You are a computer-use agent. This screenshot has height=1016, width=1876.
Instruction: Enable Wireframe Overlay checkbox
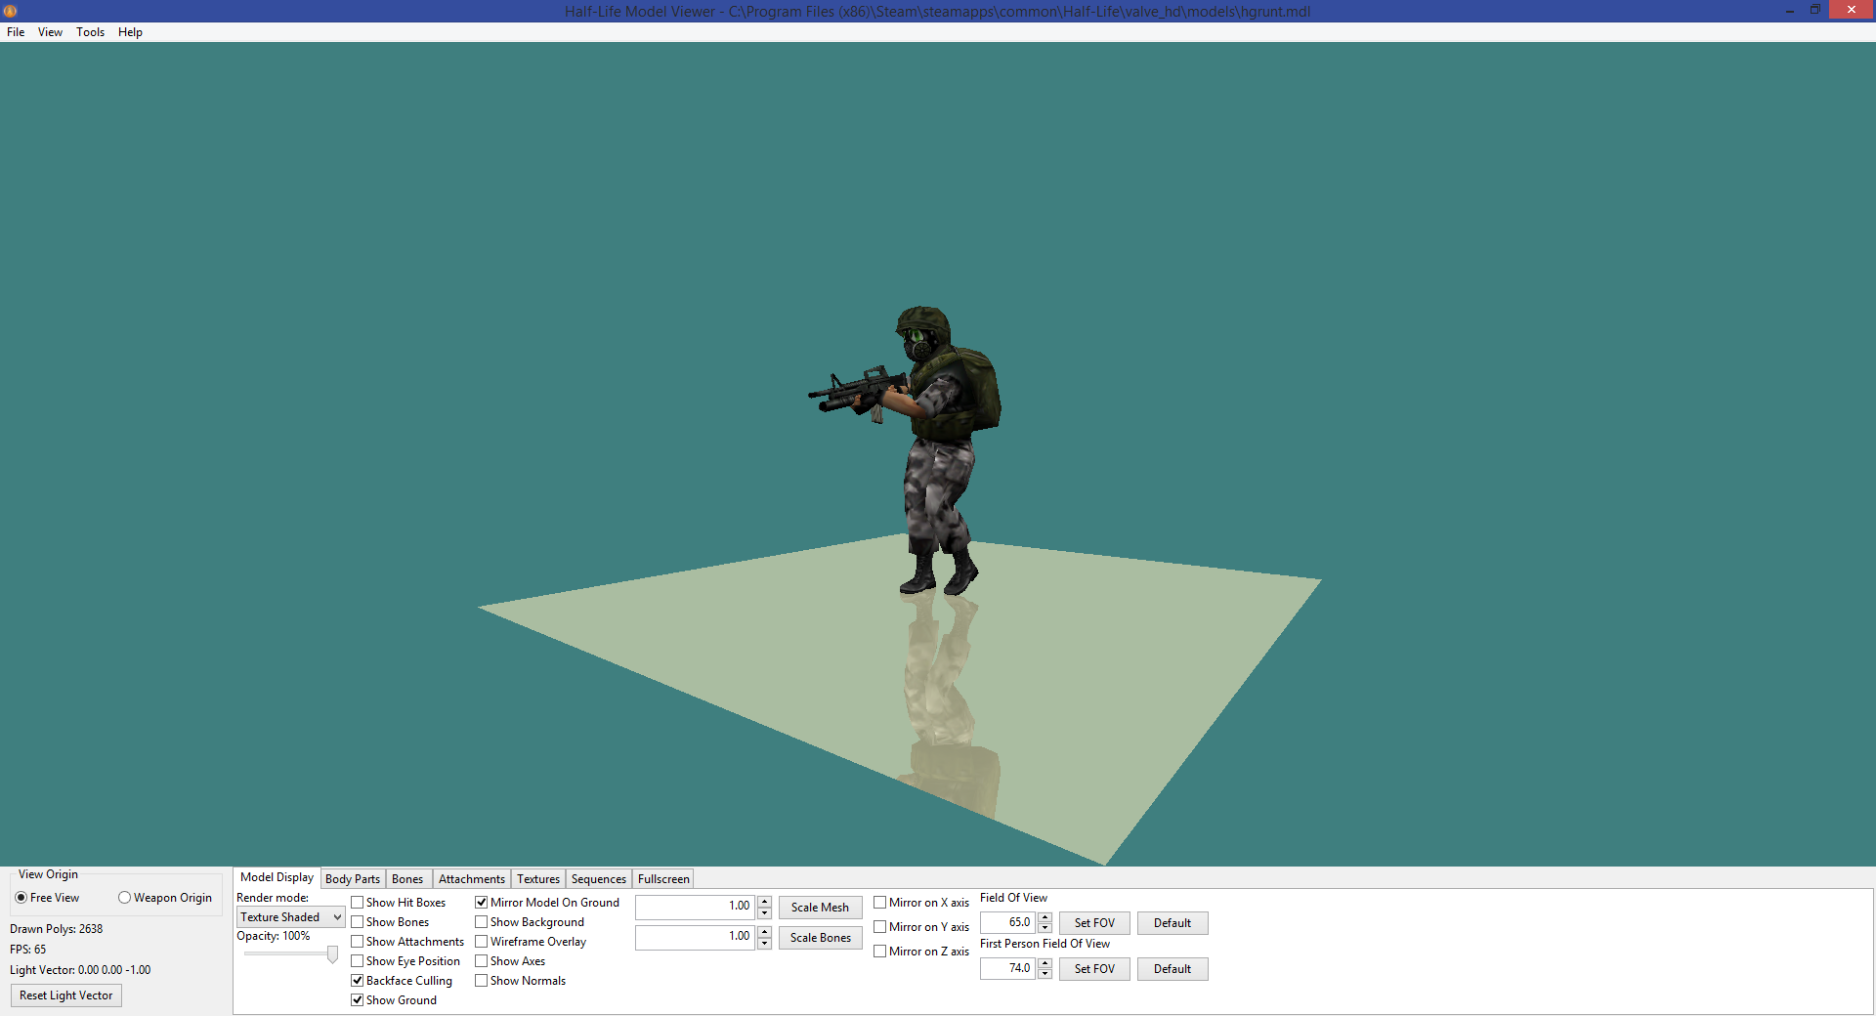531,942
